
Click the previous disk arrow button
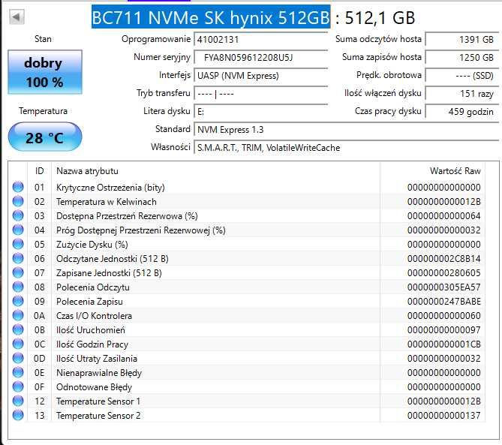17,17
